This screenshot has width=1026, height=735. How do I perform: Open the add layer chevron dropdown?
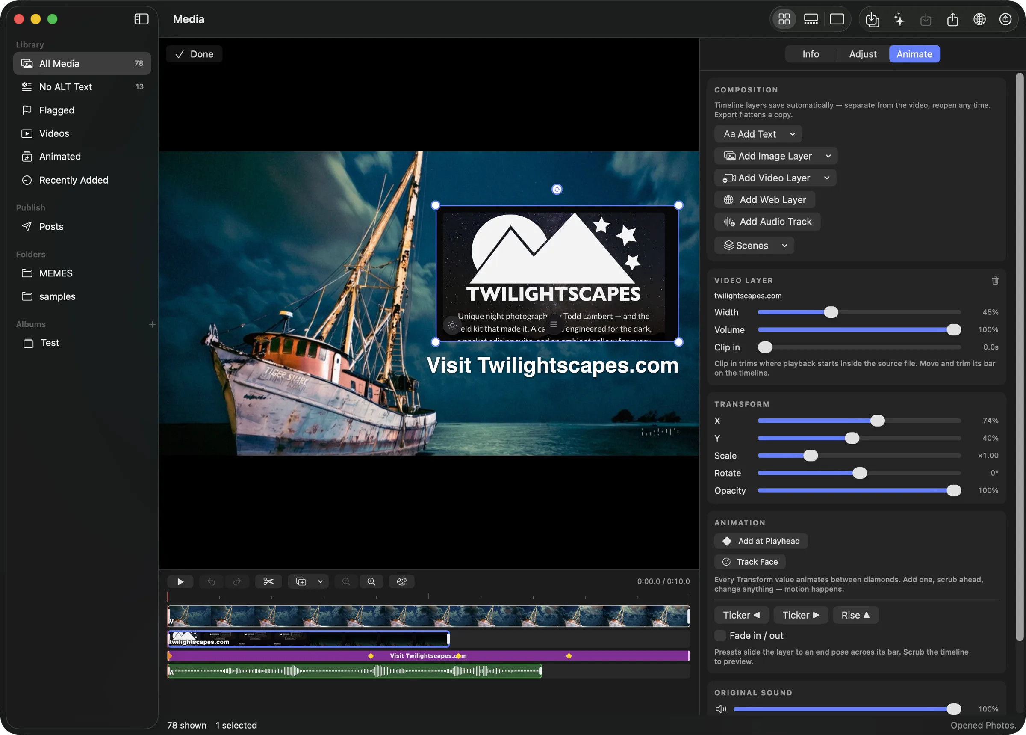[x=321, y=581]
